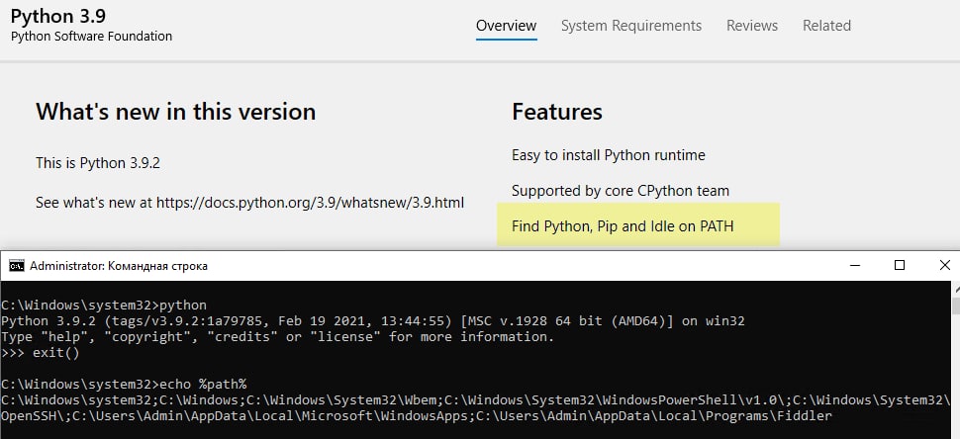Screen dimensions: 960x439
Task: Click the console scrollbar thumb
Action: (x=956, y=305)
